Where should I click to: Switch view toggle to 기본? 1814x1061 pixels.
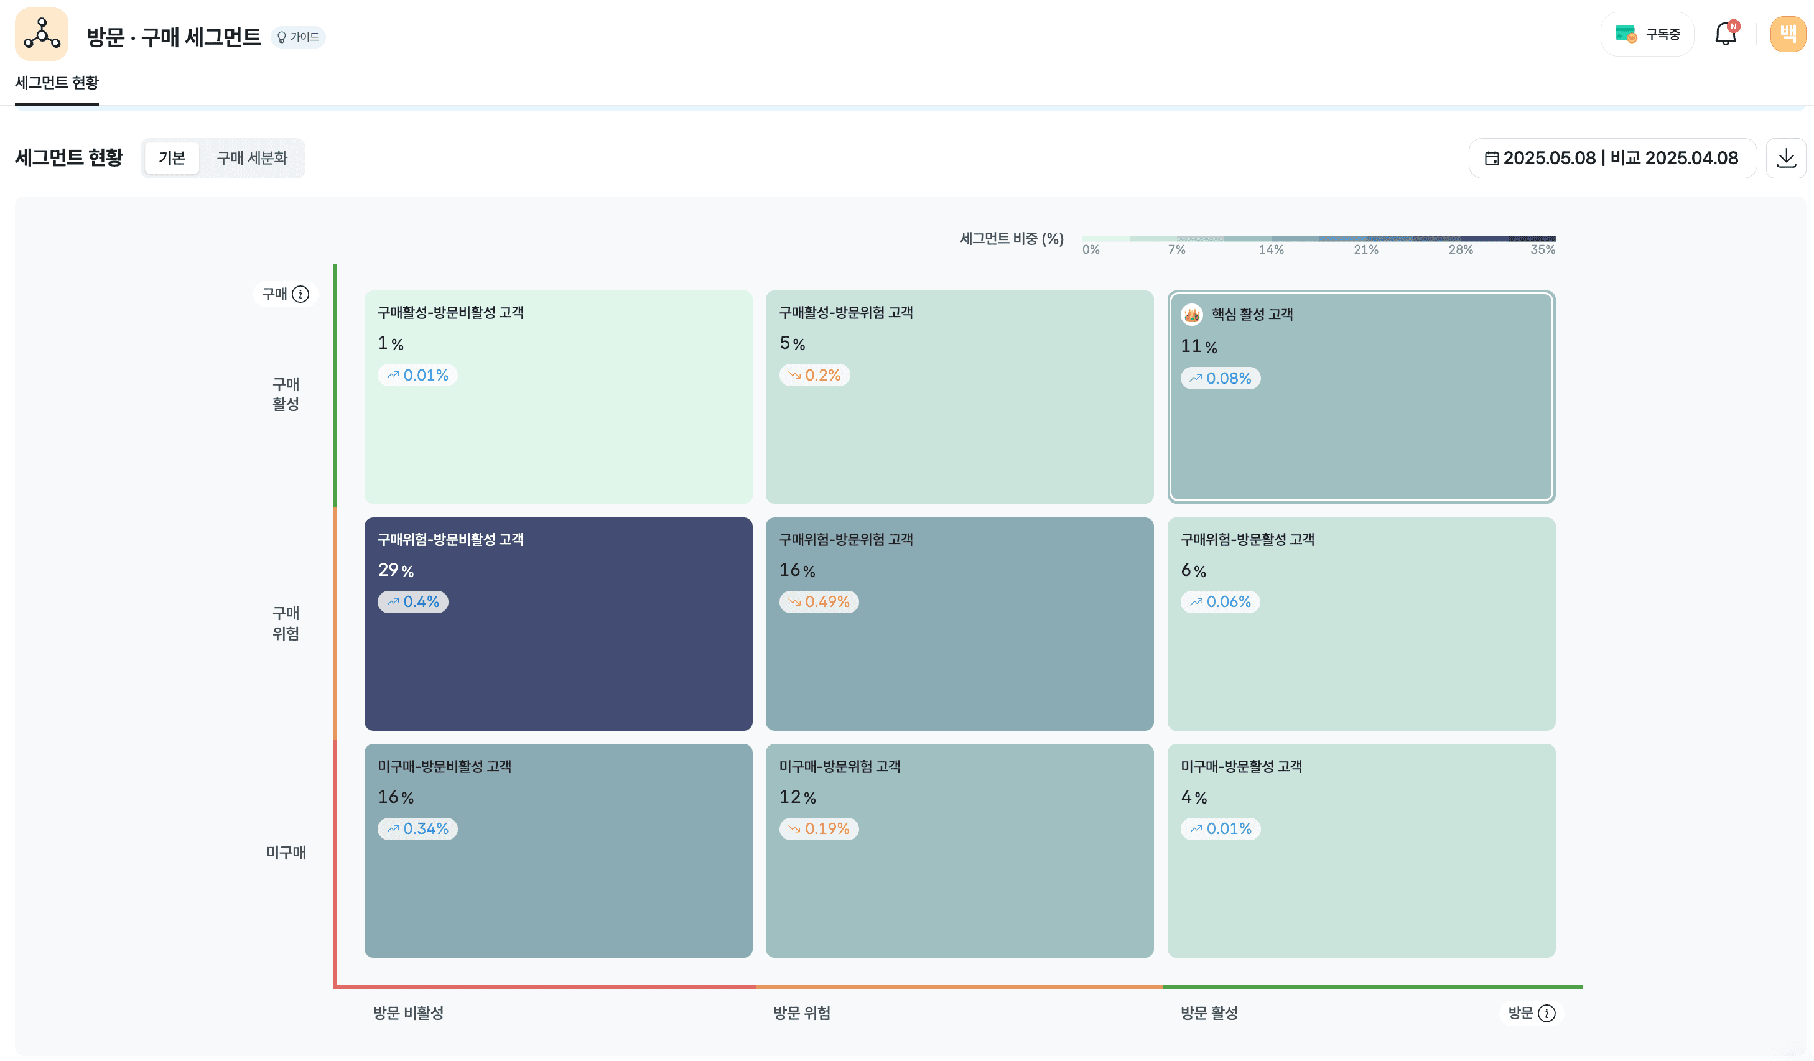[172, 157]
